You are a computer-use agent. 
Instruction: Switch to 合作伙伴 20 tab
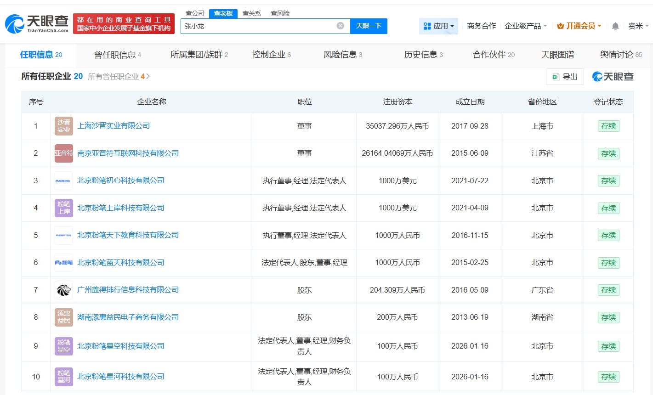[494, 55]
